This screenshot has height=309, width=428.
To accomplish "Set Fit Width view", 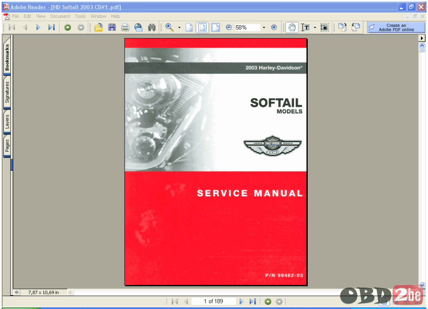I will tap(216, 27).
